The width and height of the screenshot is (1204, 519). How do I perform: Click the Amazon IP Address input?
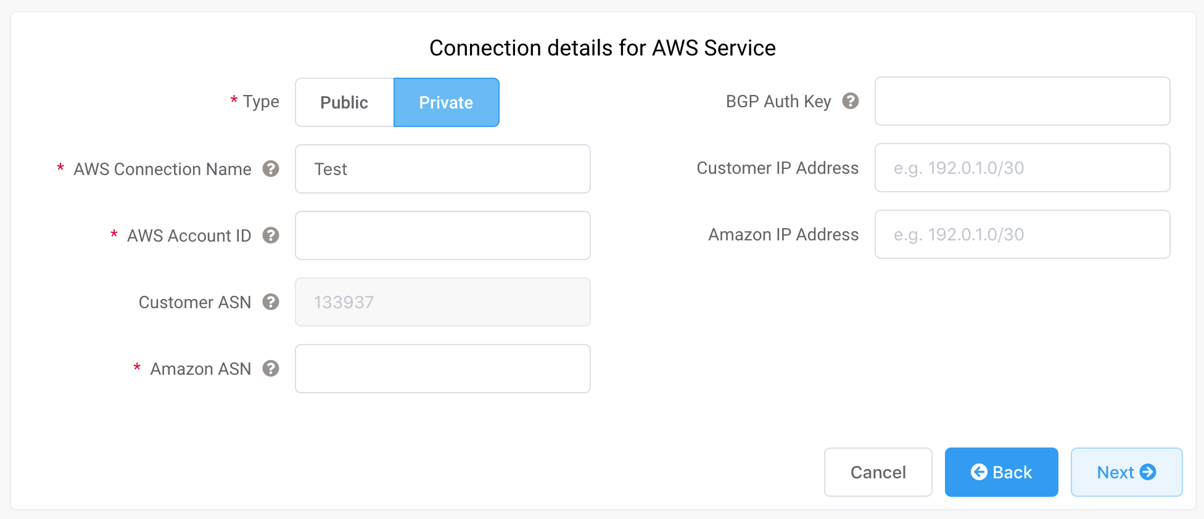pos(1022,234)
